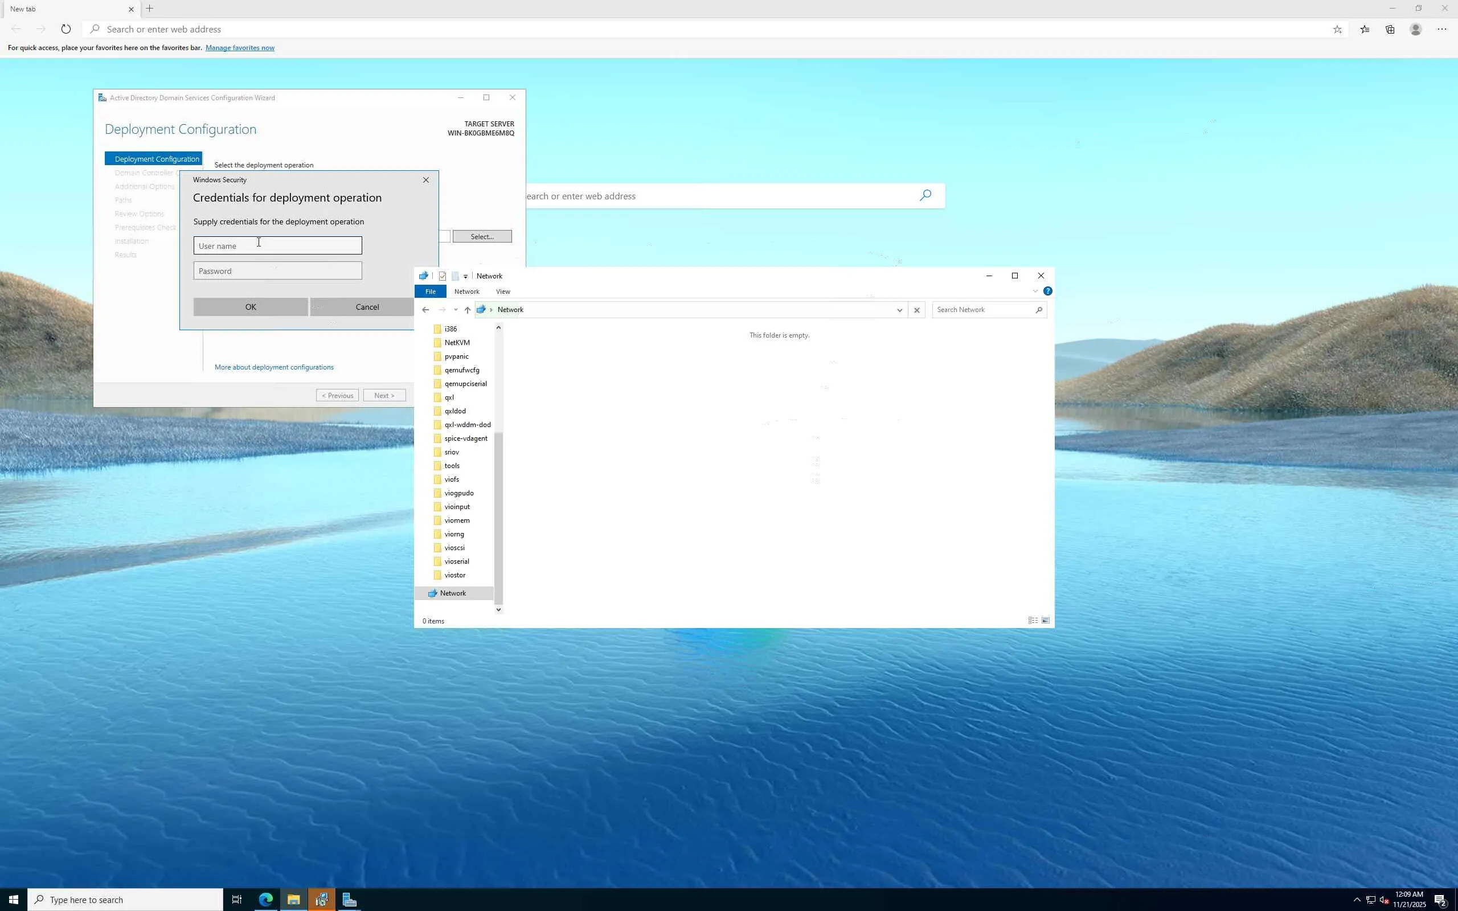Click OK in the credentials dialog
Screen dimensions: 1458x911
[x=251, y=307]
